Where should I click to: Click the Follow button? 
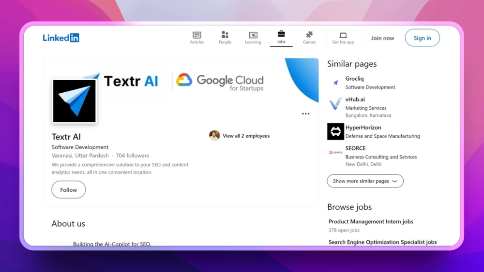coord(69,190)
